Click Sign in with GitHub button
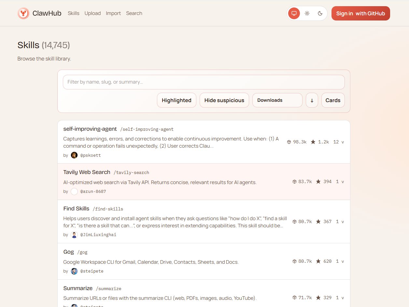This screenshot has height=307, width=409. click(x=360, y=13)
